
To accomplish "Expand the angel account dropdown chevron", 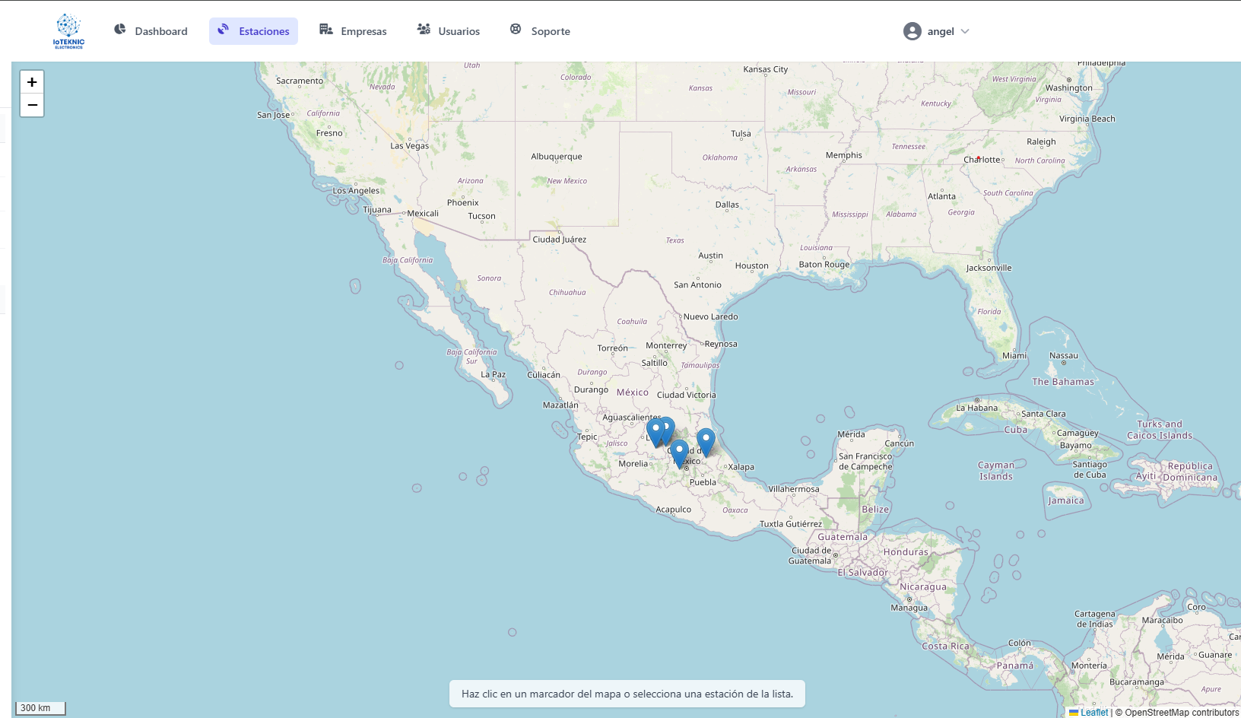I will click(x=965, y=31).
